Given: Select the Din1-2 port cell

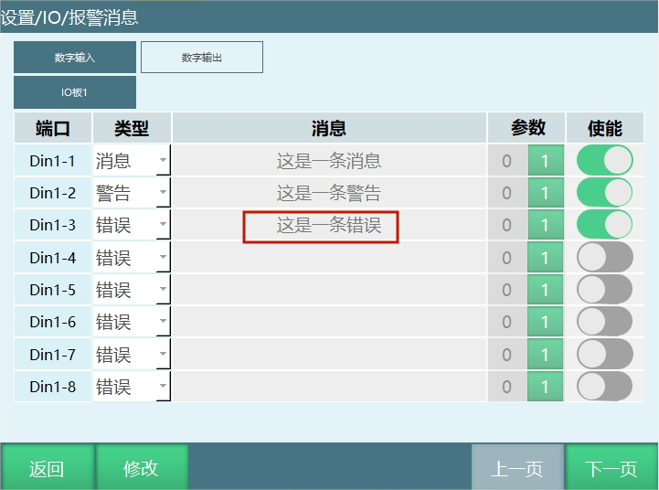Looking at the screenshot, I should coord(53,193).
